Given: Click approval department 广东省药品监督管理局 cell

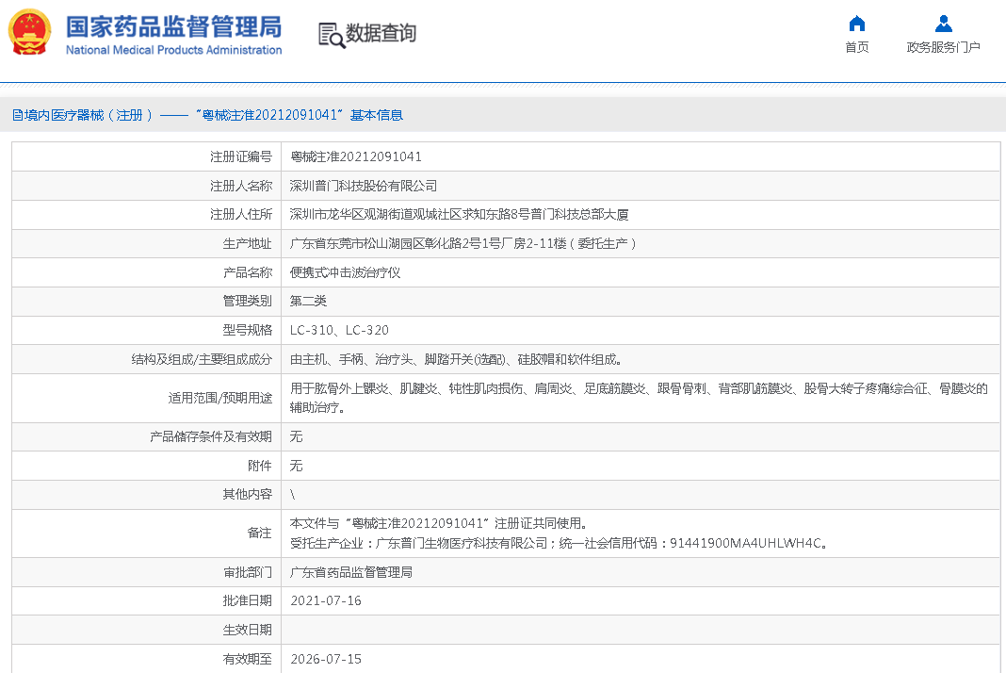Looking at the screenshot, I should coord(350,572).
